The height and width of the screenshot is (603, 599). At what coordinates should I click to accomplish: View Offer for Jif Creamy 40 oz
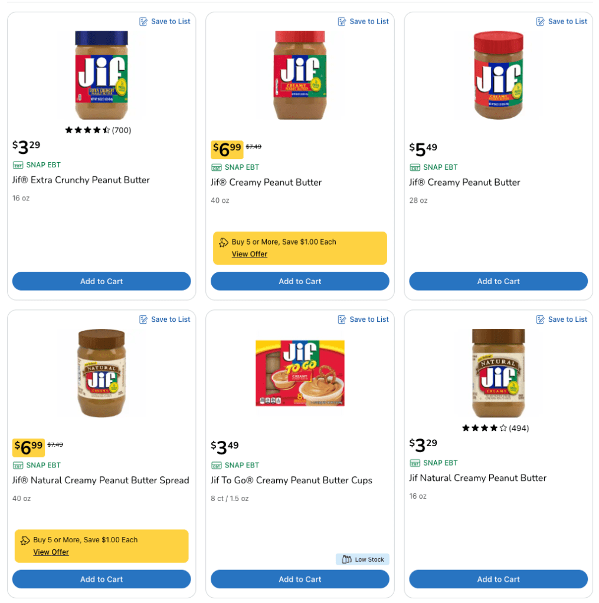(x=250, y=254)
